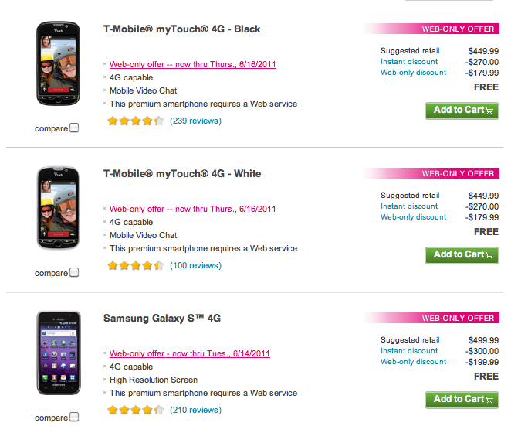Open web-only offer thru Thurs 6/16/2011 for Black

tap(192, 64)
